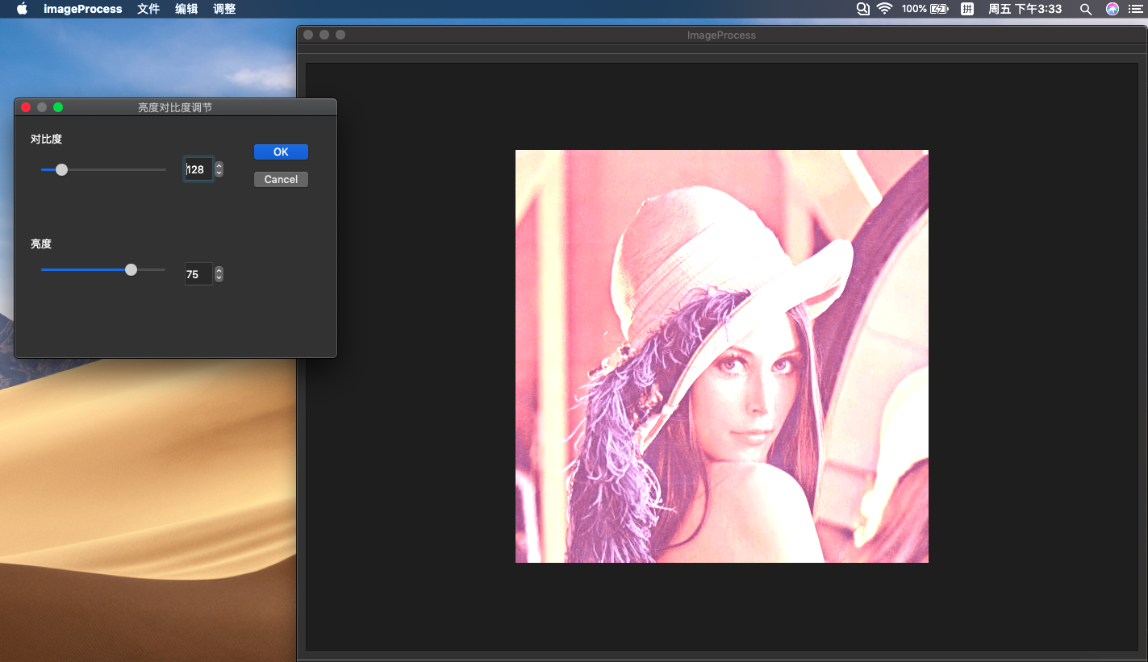Image resolution: width=1148 pixels, height=662 pixels.
Task: Open Notification Center list icon
Action: click(1136, 9)
